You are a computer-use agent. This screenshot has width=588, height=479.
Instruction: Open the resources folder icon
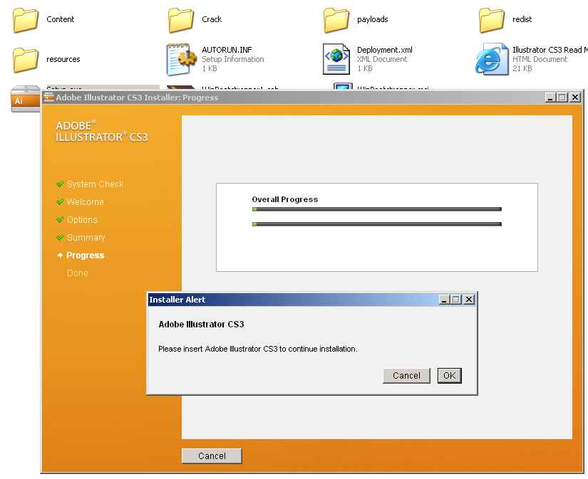point(26,60)
